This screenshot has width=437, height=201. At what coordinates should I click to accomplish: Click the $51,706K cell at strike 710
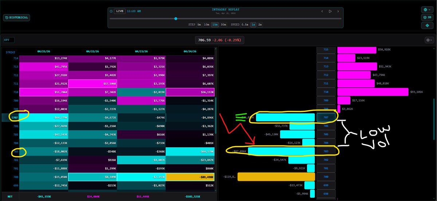[43, 92]
